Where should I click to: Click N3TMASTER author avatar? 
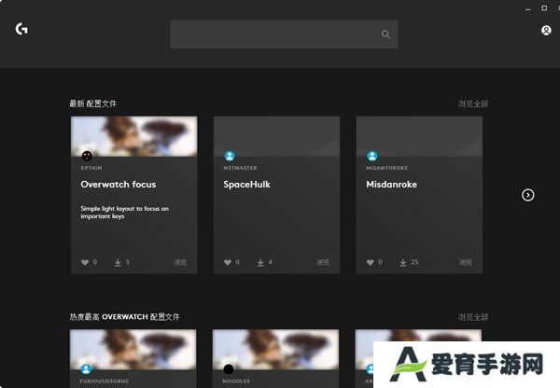[230, 156]
